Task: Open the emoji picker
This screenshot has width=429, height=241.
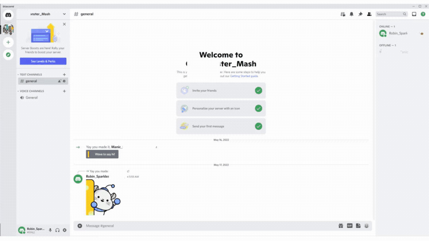Action: [x=367, y=226]
